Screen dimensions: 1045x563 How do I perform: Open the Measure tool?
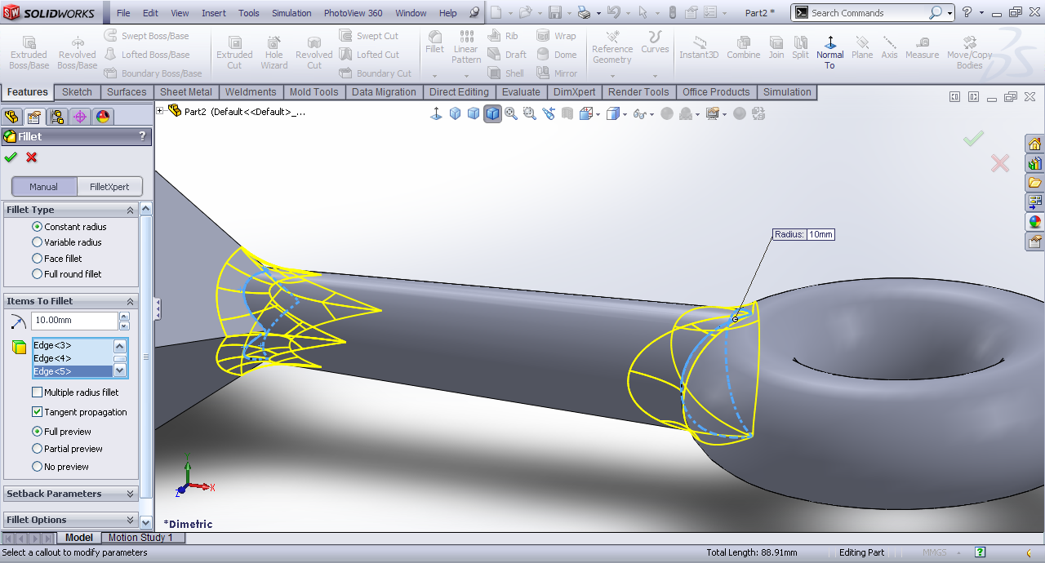[x=922, y=49]
